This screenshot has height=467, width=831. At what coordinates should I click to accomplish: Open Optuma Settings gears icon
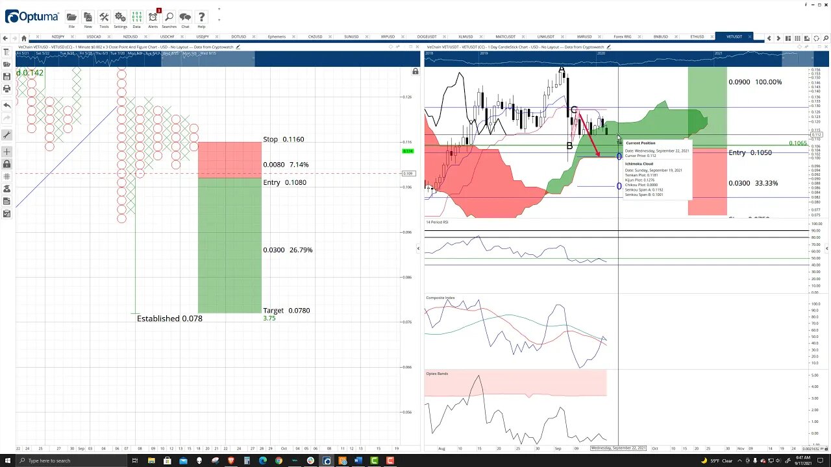point(120,17)
